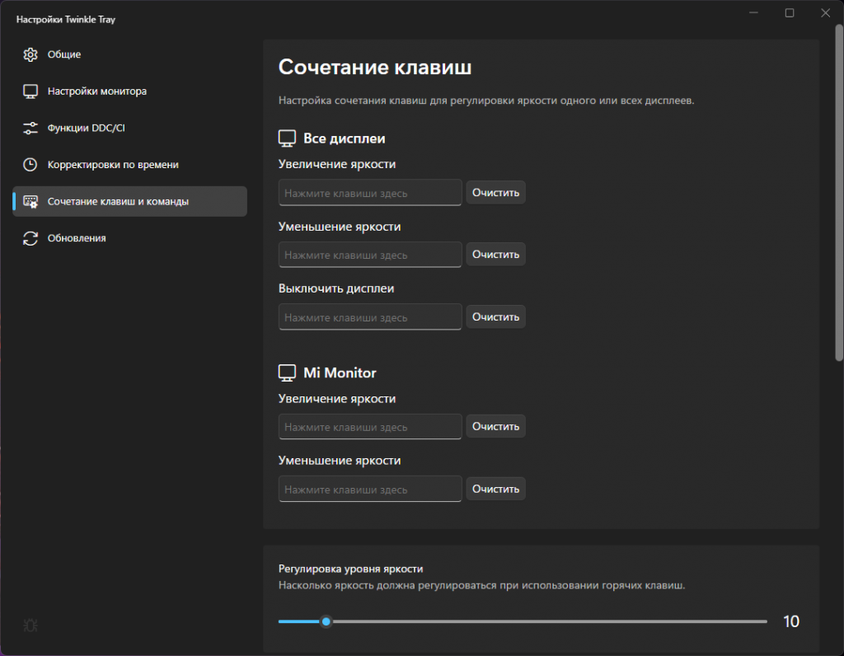Click Уменьшение яркости hotkey field under Mi Monitor

[370, 489]
